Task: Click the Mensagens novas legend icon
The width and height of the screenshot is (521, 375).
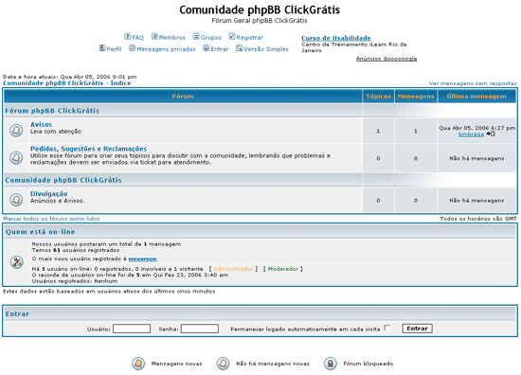Action: click(138, 364)
